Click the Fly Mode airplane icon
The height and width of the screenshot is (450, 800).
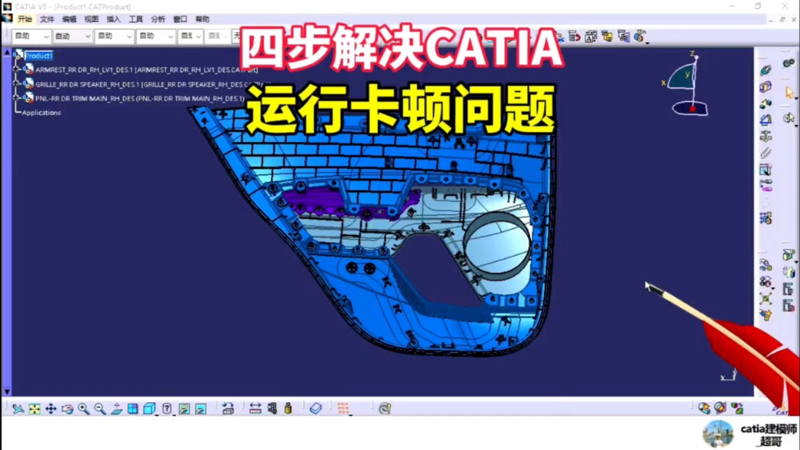coord(18,409)
